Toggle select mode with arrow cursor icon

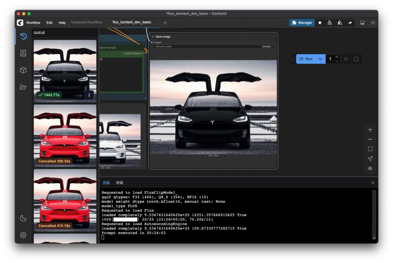pos(370,159)
